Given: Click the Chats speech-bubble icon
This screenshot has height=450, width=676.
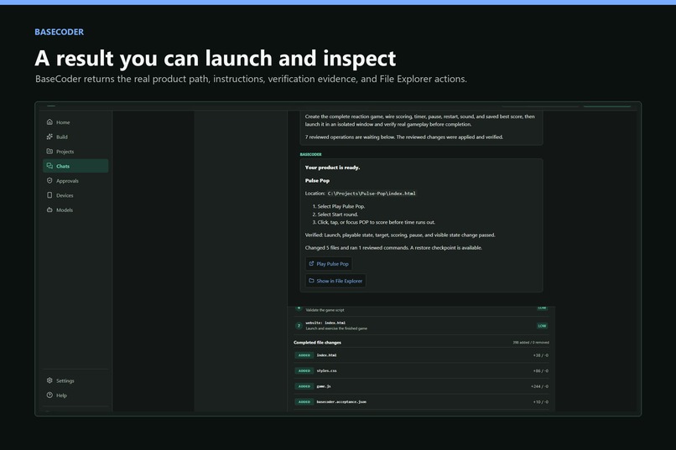Looking at the screenshot, I should click(x=49, y=166).
